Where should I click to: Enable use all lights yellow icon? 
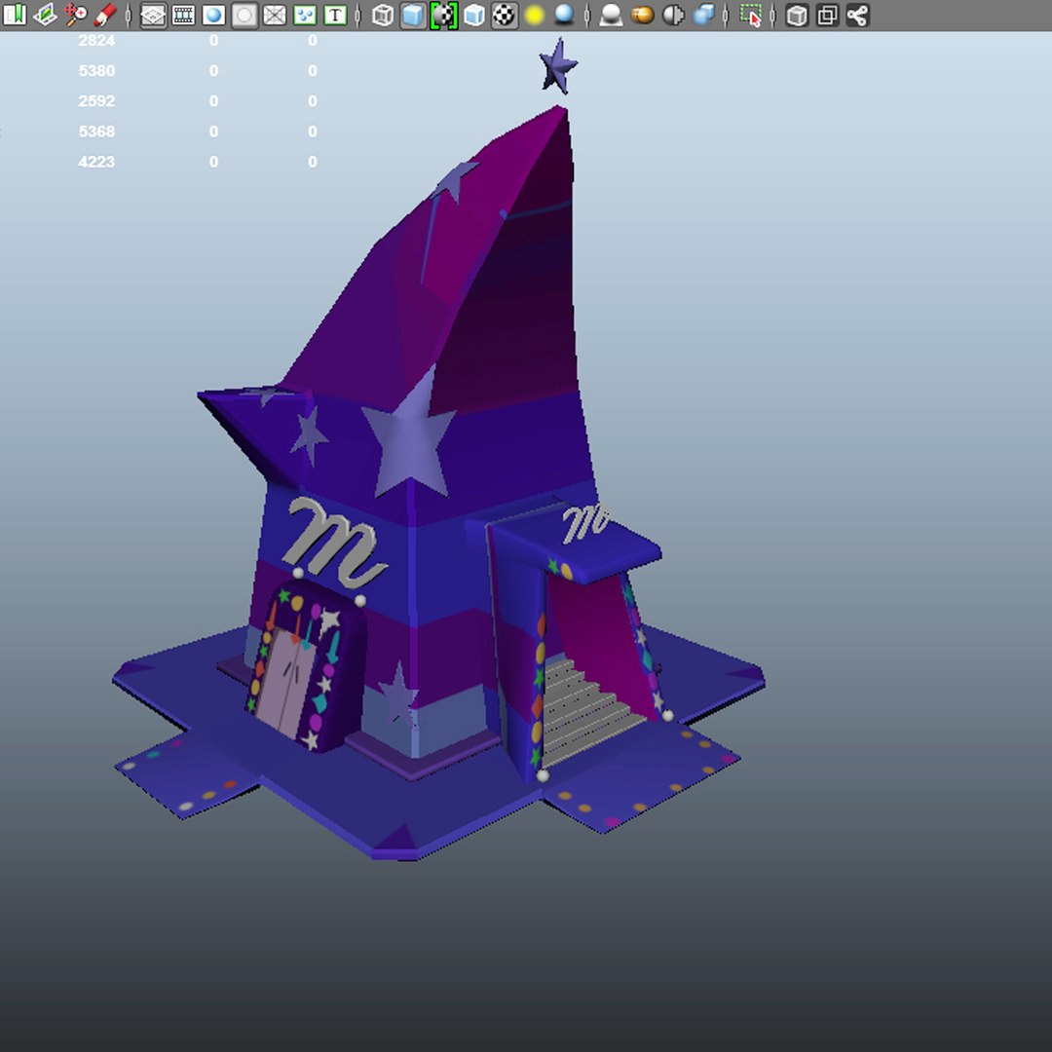pyautogui.click(x=534, y=15)
